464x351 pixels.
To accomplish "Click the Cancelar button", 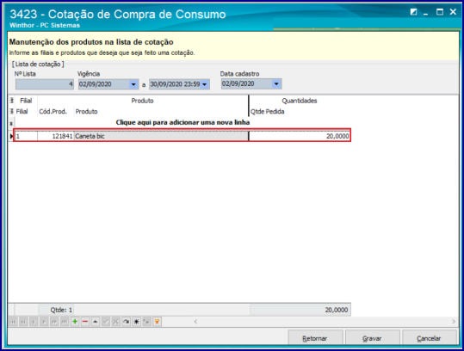I will [x=429, y=338].
